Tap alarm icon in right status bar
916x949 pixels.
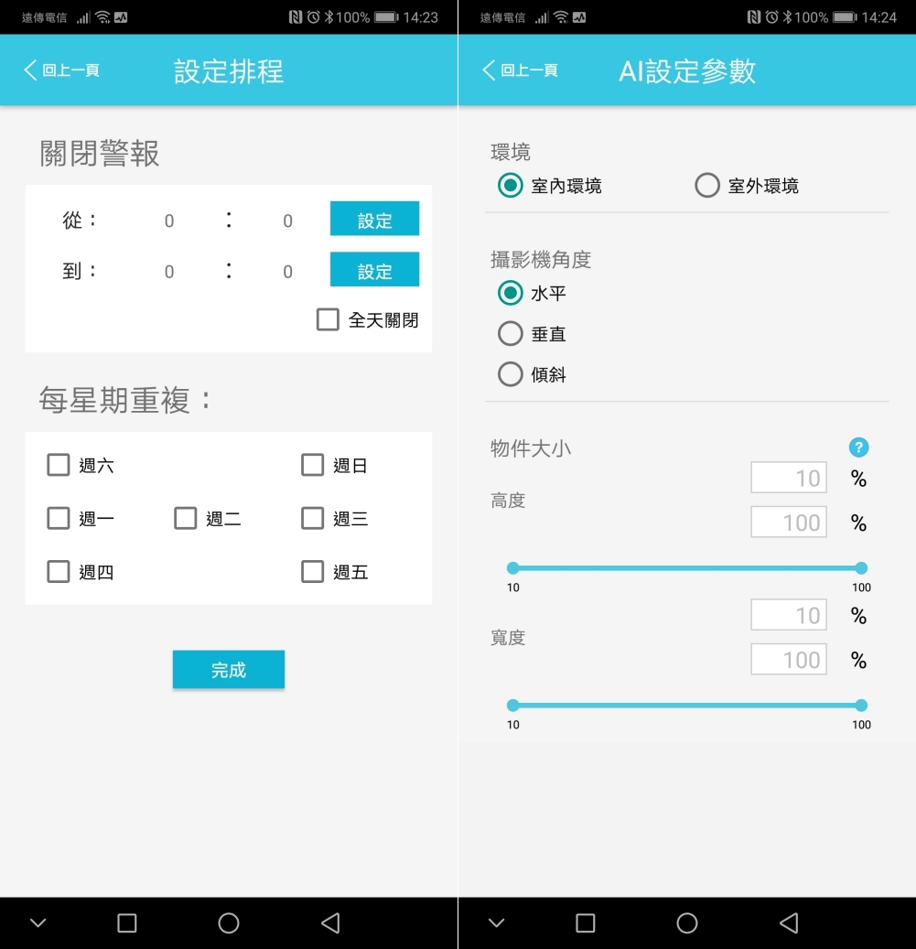[772, 17]
